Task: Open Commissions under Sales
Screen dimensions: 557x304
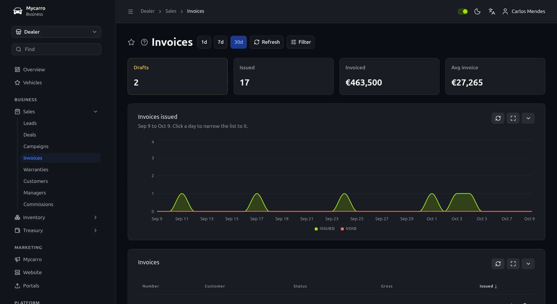Action: pos(38,204)
